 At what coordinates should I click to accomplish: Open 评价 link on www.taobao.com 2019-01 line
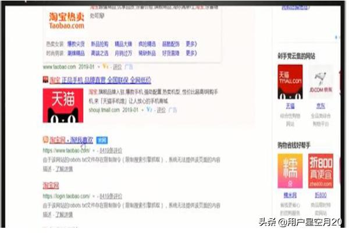117,66
